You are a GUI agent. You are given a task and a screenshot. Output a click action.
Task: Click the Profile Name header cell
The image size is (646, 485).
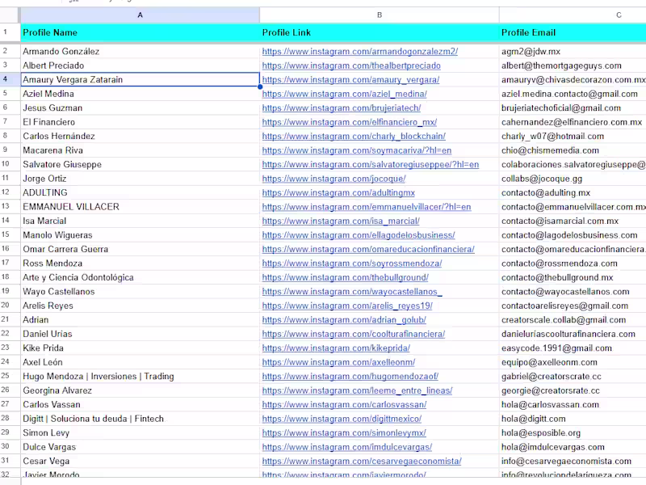[140, 32]
